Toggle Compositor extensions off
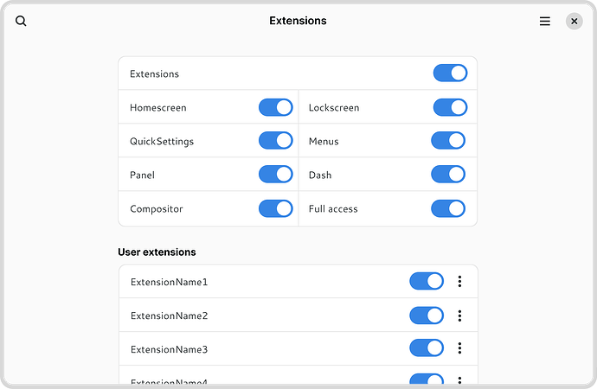This screenshot has width=597, height=389. click(275, 208)
